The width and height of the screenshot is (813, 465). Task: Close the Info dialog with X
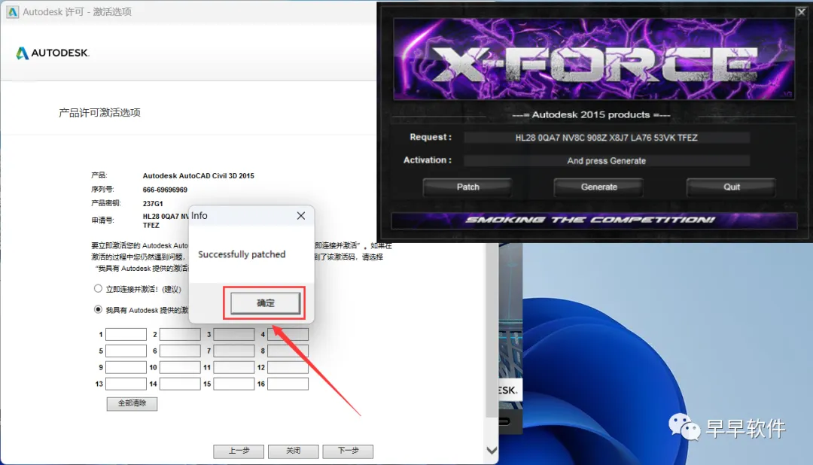coord(300,216)
